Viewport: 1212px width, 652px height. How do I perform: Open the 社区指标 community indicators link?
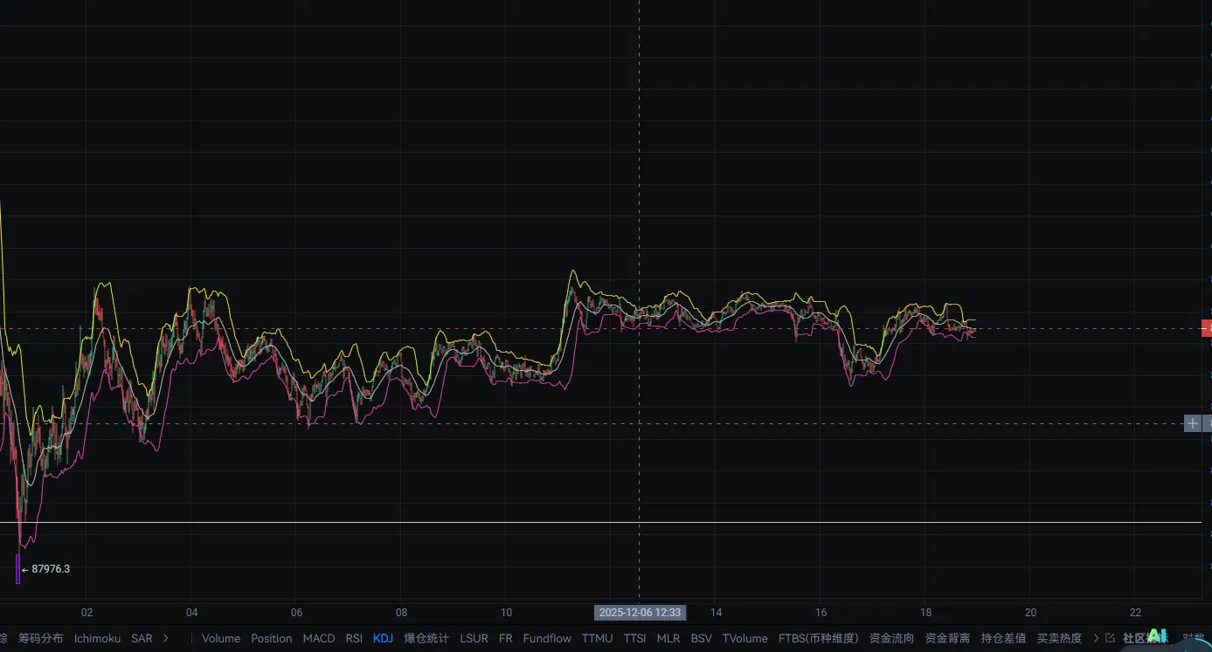coord(1145,638)
